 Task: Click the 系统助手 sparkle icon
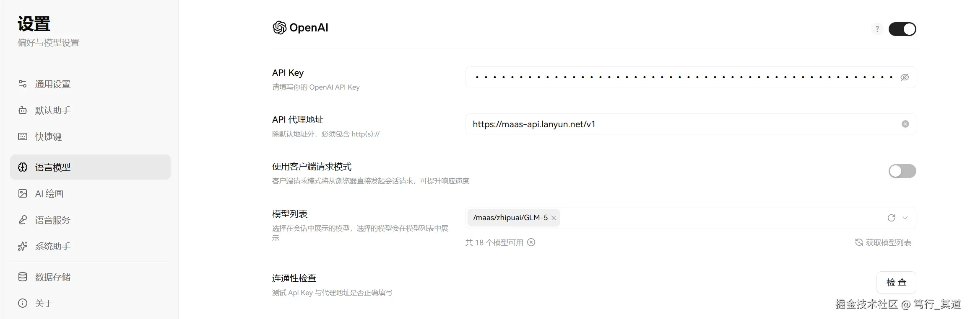pyautogui.click(x=23, y=246)
